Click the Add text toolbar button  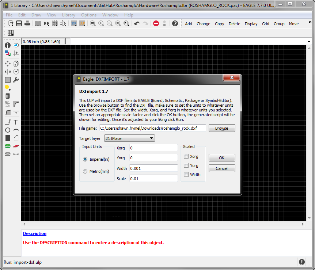[x=189, y=24]
